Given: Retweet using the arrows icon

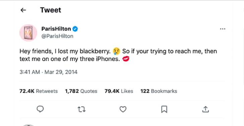Looking at the screenshot, I should [81, 109].
